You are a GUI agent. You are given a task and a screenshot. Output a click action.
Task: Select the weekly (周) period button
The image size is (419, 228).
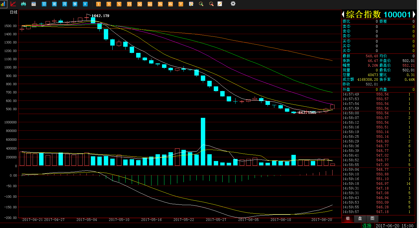(54, 4)
